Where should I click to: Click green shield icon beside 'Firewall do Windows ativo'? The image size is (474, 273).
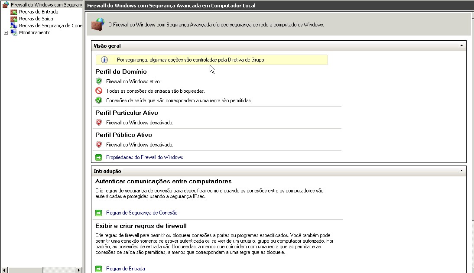pos(99,81)
